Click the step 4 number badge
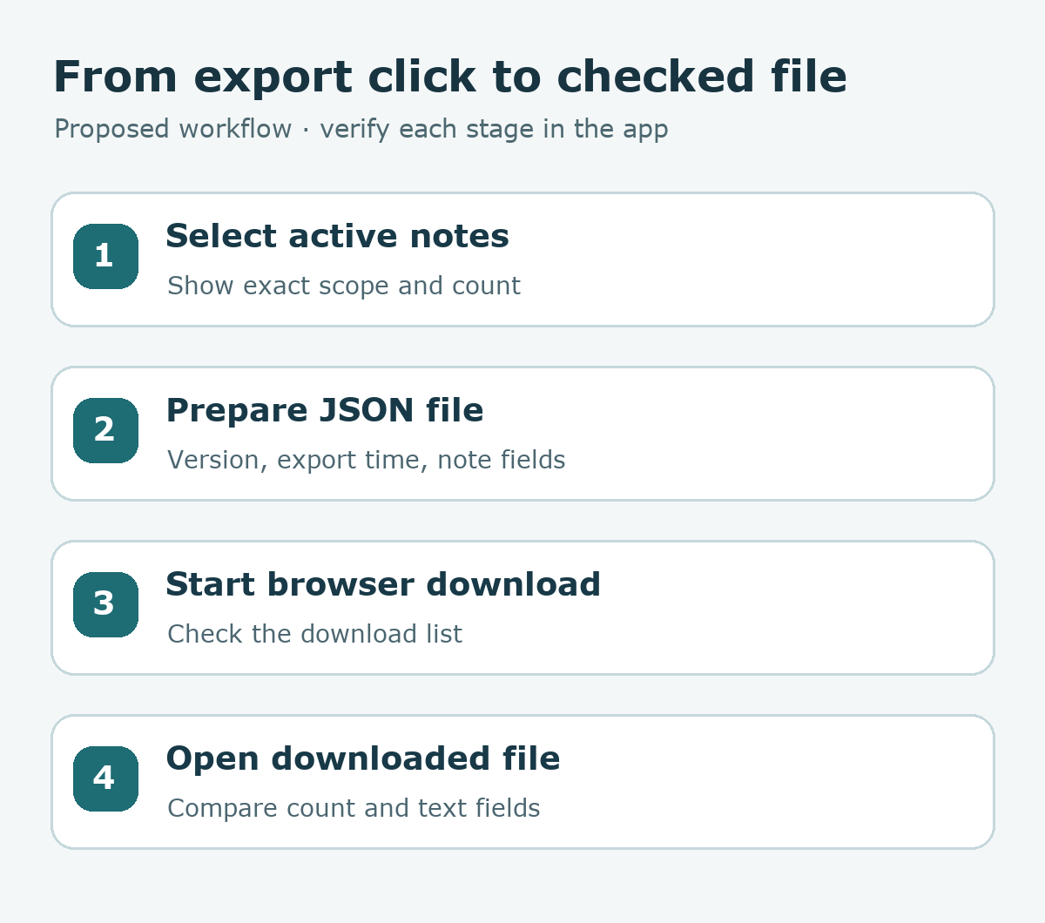This screenshot has width=1045, height=923. [105, 778]
